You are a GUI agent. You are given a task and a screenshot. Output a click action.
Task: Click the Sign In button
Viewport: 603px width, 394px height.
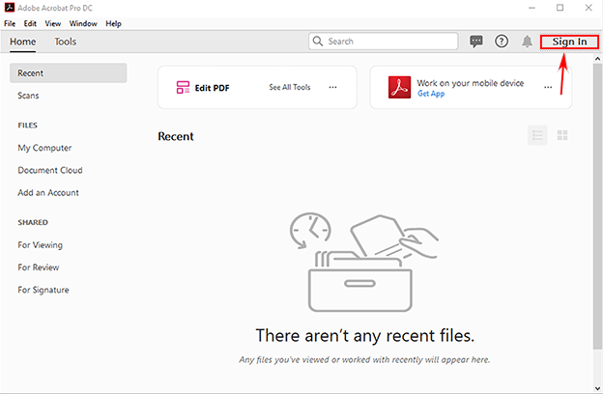(x=569, y=42)
